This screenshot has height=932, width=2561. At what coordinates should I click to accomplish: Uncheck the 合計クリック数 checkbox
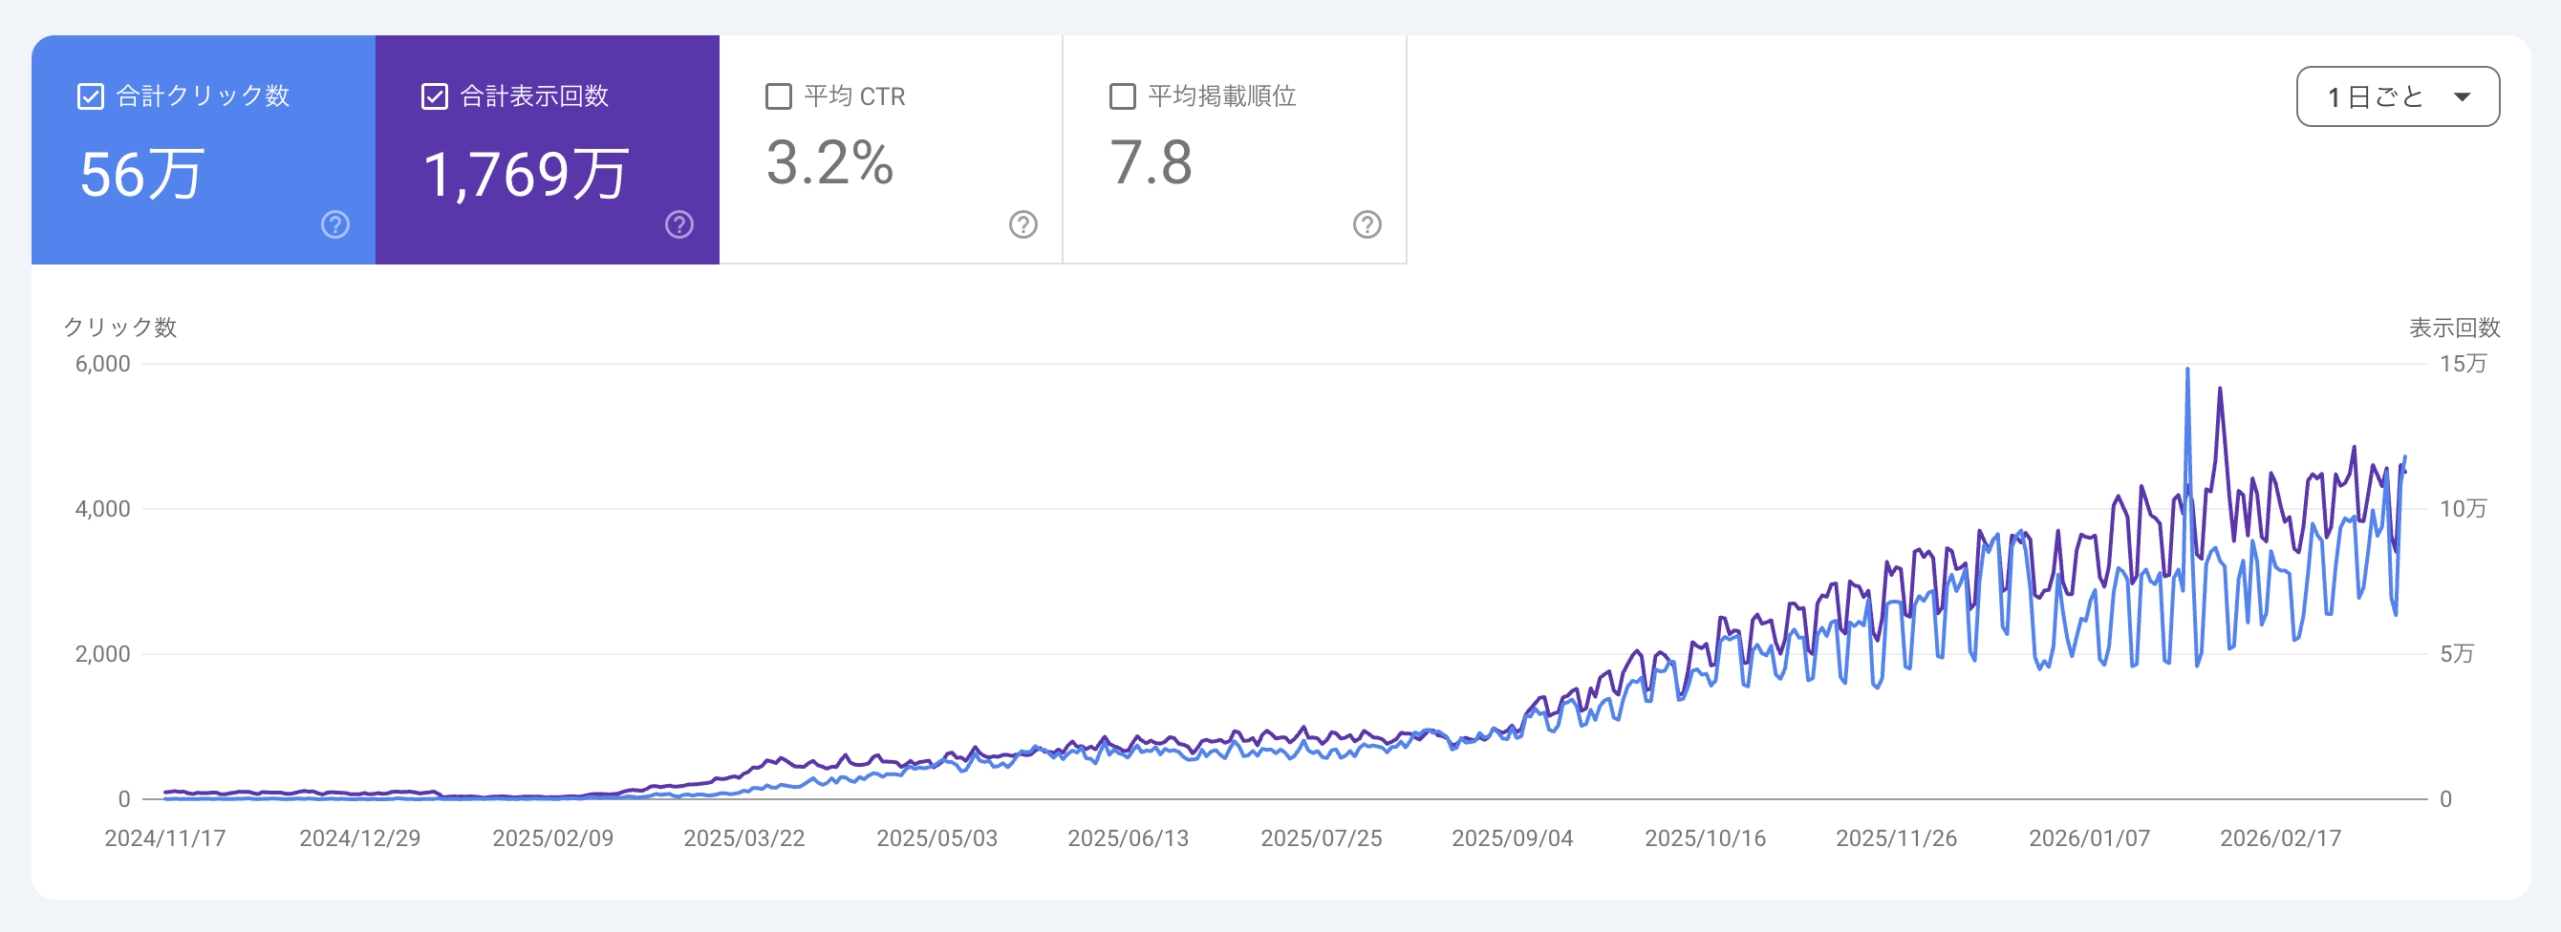(x=91, y=96)
